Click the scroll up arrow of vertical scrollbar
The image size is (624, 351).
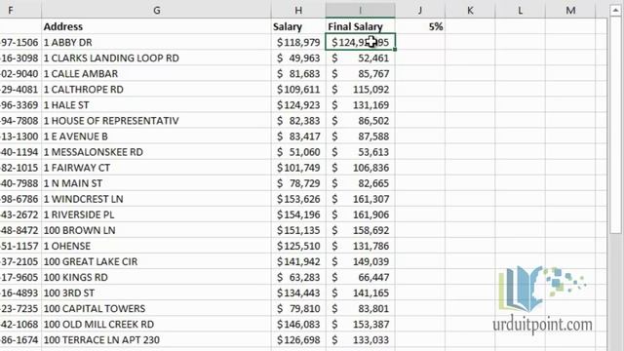pos(615,10)
